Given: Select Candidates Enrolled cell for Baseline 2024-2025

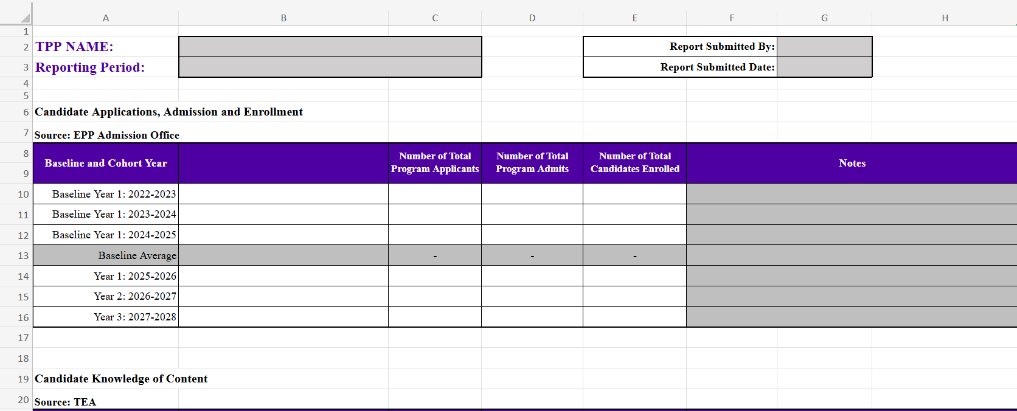Looking at the screenshot, I should point(634,235).
